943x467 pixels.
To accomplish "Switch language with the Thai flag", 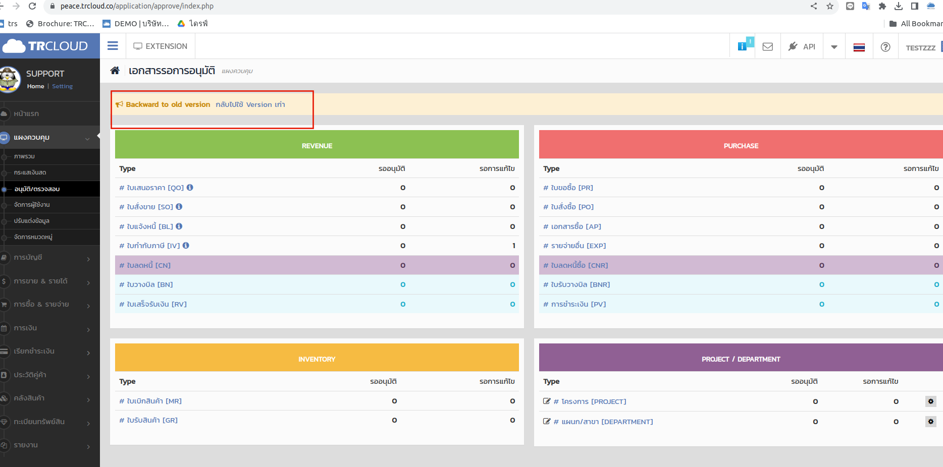I will [859, 47].
